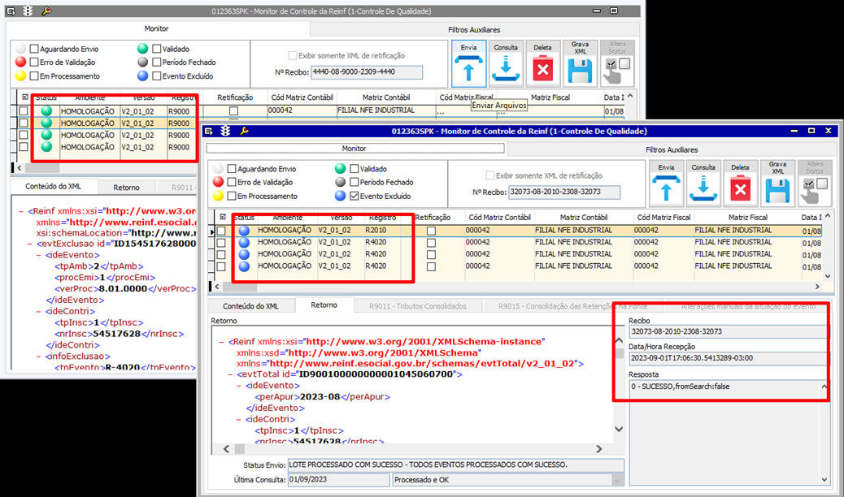Click the Matriz Fiscal header in front grid
The image size is (844, 497).
tap(748, 218)
